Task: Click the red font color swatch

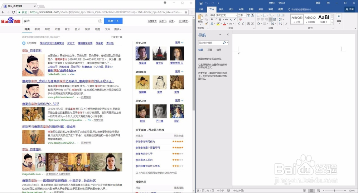Action: (x=224, y=24)
